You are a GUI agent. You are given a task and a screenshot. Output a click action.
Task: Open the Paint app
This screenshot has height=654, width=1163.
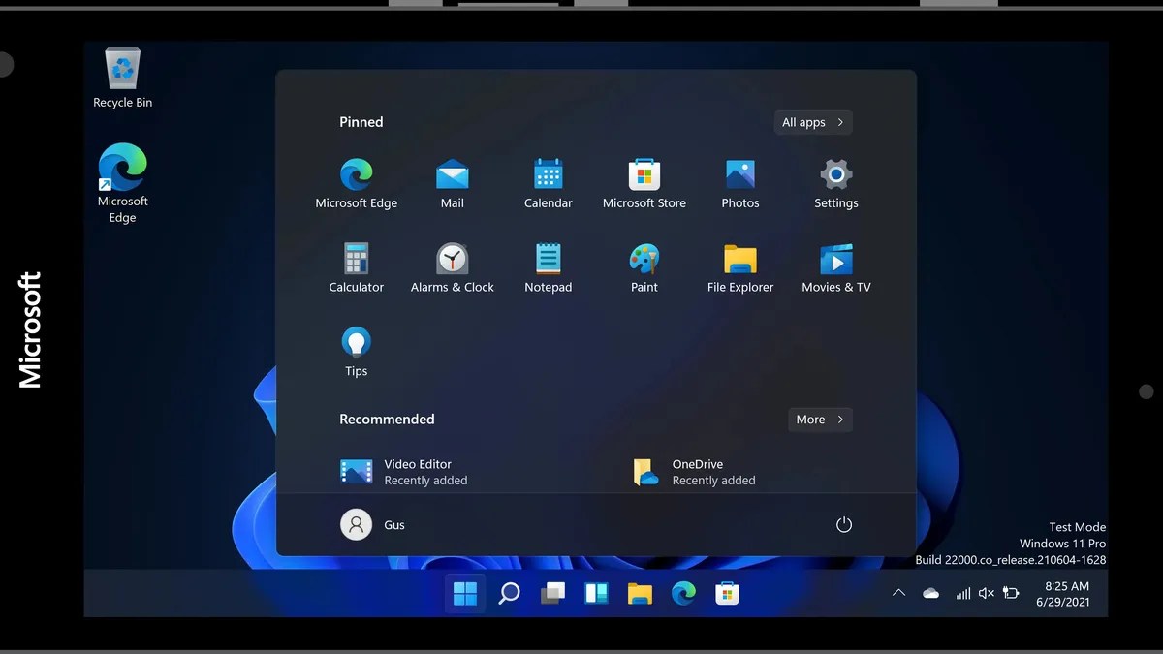644,268
